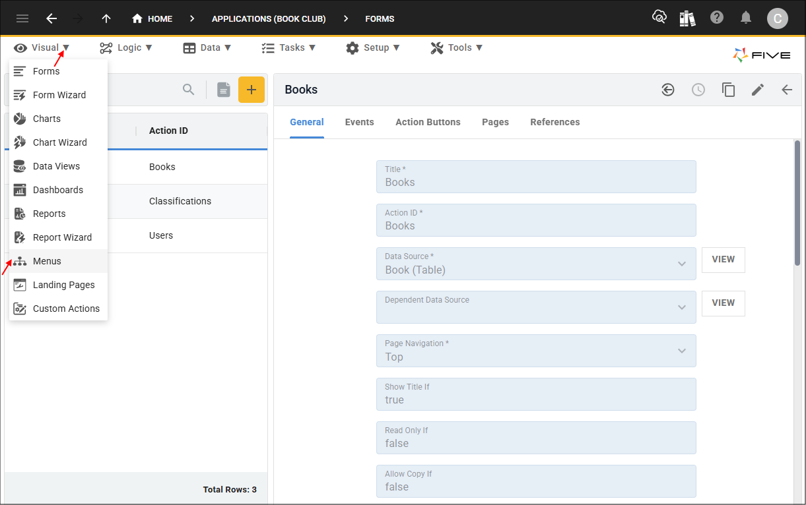Screen dimensions: 806x505
Task: Click the Show Title If field
Action: click(536, 394)
